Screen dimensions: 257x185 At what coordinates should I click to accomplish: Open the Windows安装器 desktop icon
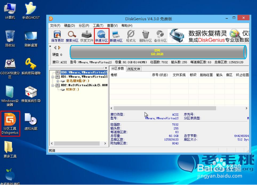click(x=10, y=96)
